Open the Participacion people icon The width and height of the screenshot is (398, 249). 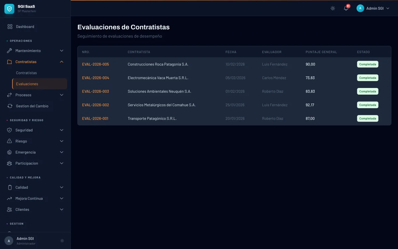point(10,163)
